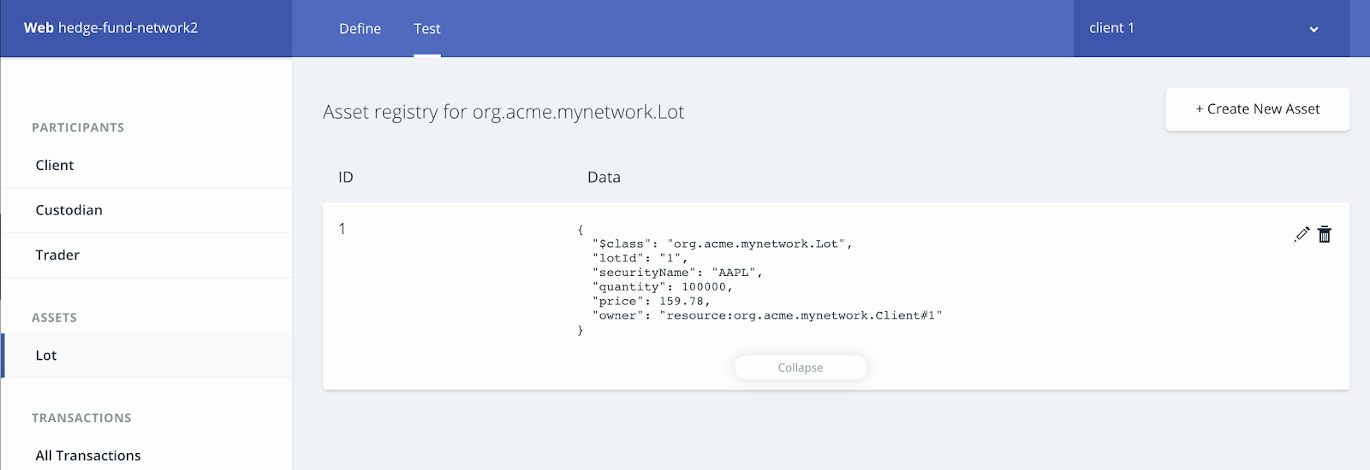The width and height of the screenshot is (1370, 470).
Task: Click the Create New Asset button
Action: [x=1257, y=109]
